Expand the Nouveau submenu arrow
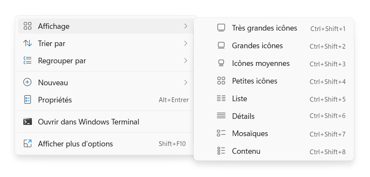This screenshot has height=177, width=370. pos(186,83)
